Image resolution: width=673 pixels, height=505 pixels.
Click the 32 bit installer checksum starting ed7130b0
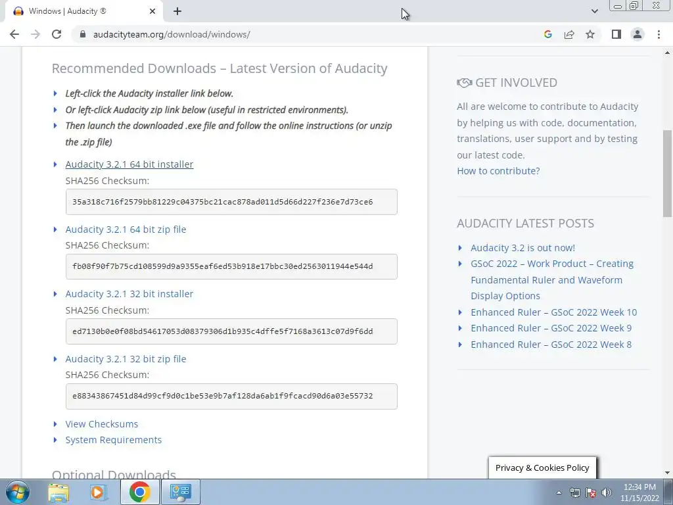(x=231, y=331)
